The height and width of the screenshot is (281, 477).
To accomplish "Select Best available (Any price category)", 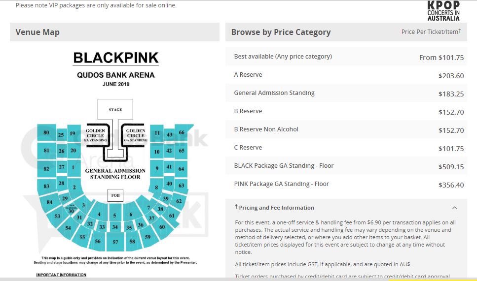I will tap(283, 57).
